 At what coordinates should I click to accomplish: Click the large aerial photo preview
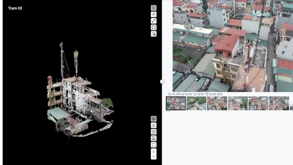coord(233,46)
